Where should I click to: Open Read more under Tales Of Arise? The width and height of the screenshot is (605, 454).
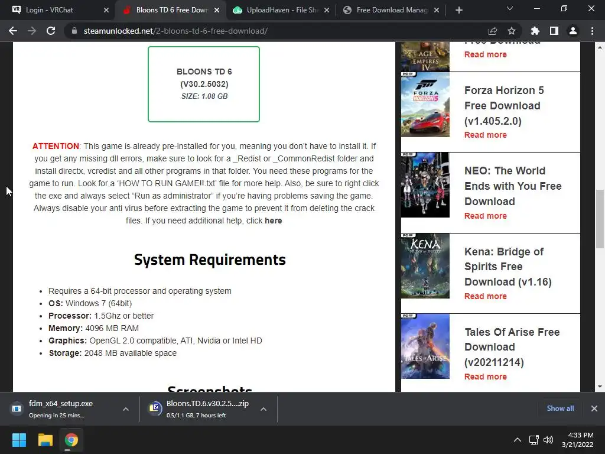click(x=486, y=377)
